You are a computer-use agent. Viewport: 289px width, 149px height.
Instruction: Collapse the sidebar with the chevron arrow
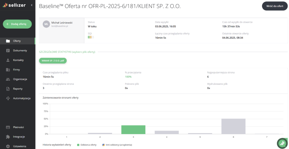[32, 5]
